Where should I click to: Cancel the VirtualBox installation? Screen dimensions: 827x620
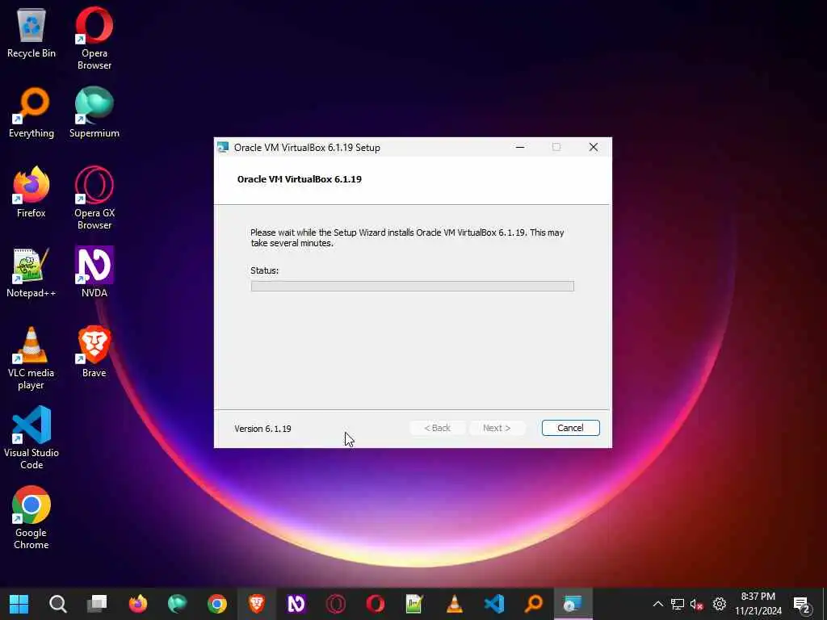571,428
